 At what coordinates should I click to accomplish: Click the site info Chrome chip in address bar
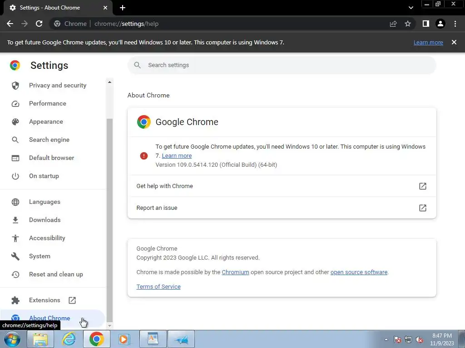tap(70, 24)
